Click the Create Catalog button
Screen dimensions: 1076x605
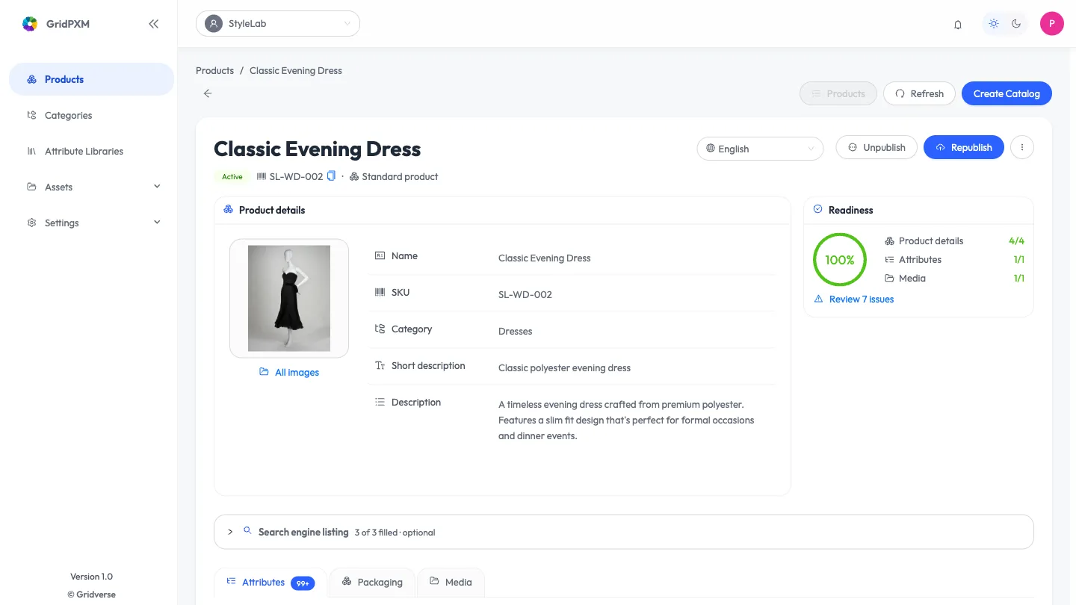pyautogui.click(x=1007, y=93)
